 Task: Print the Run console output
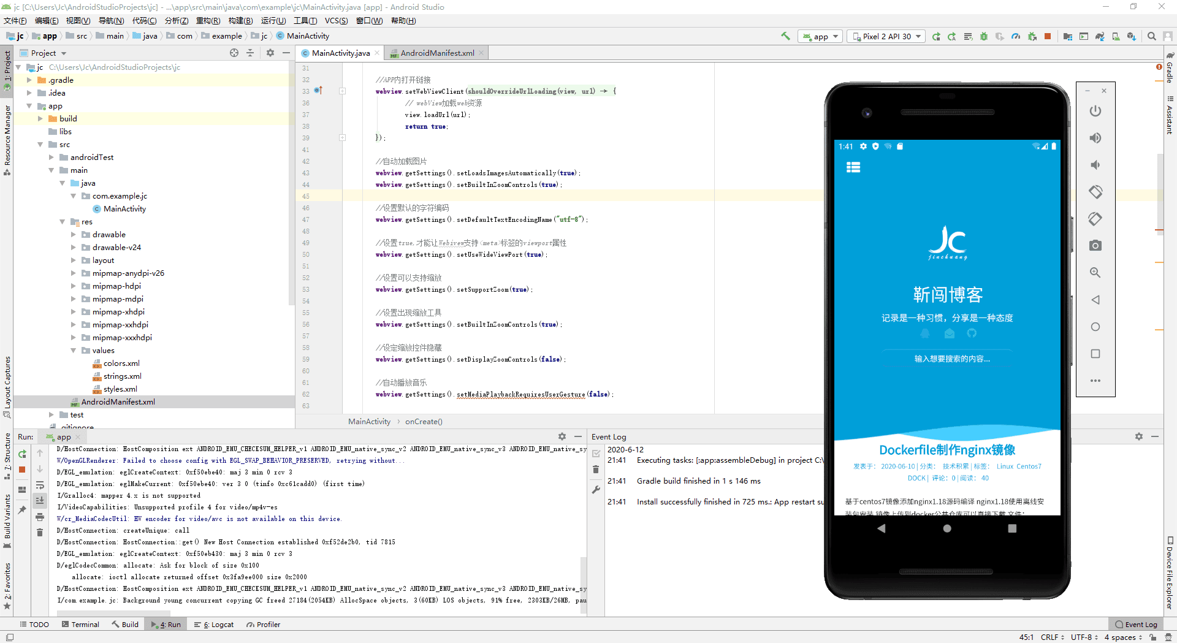pos(40,517)
